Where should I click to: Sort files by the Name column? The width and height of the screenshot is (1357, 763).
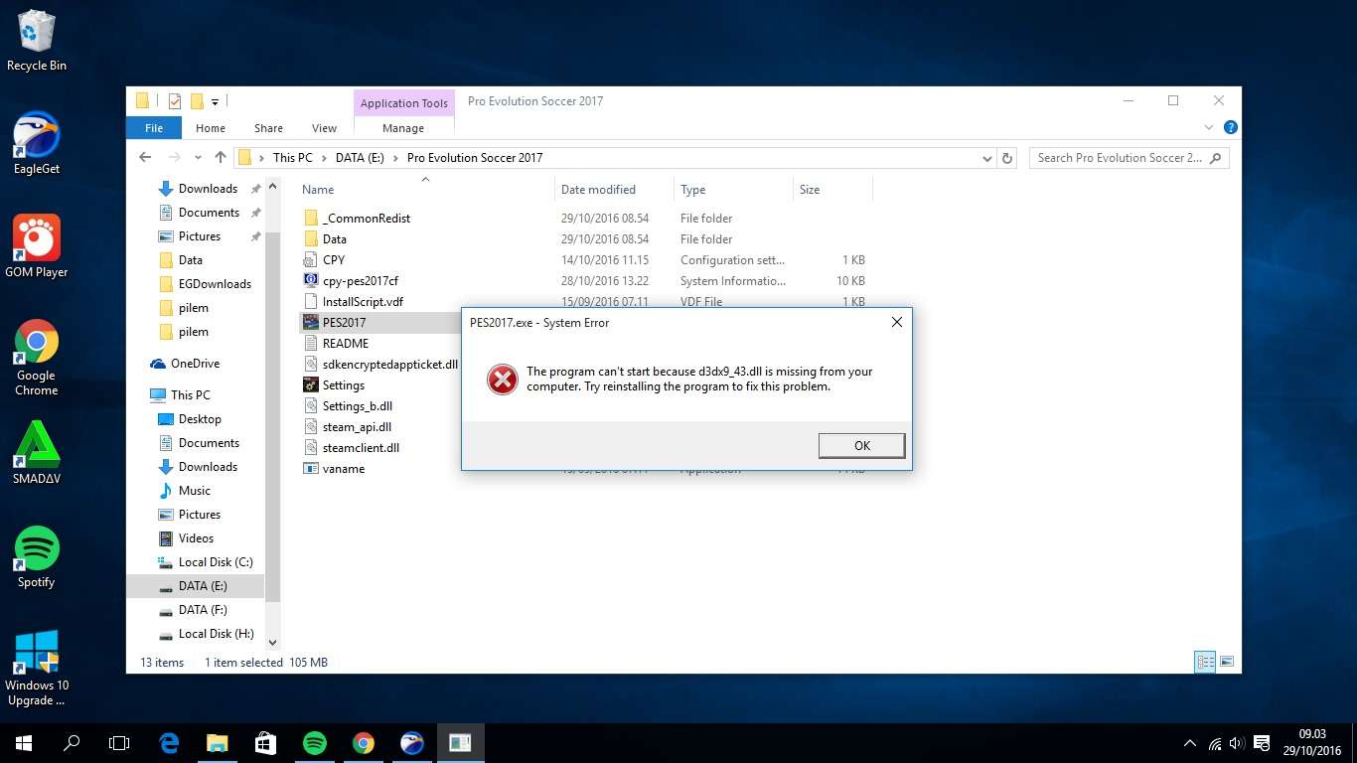(318, 189)
